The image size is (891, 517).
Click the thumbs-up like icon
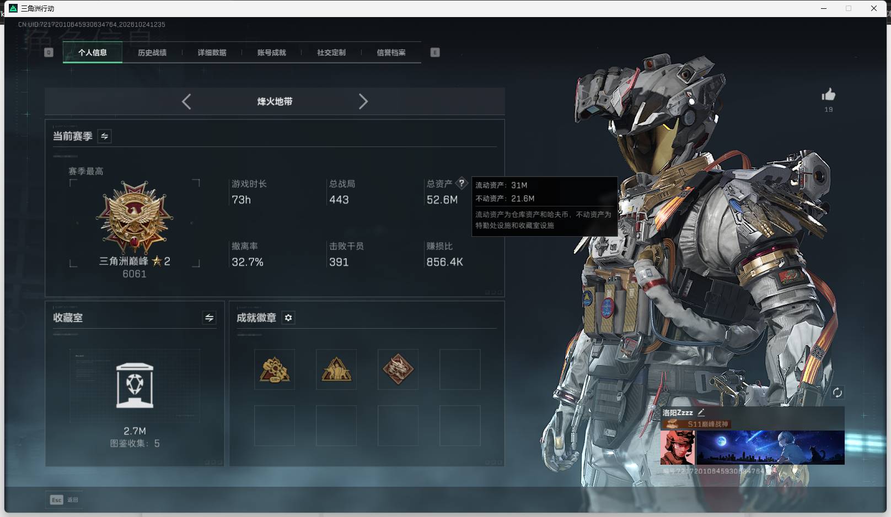(x=828, y=95)
